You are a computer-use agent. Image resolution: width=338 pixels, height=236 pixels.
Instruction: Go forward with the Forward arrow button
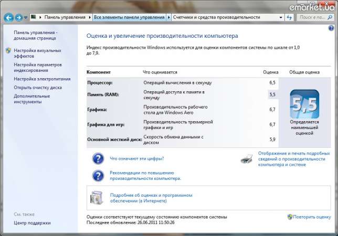19,17
